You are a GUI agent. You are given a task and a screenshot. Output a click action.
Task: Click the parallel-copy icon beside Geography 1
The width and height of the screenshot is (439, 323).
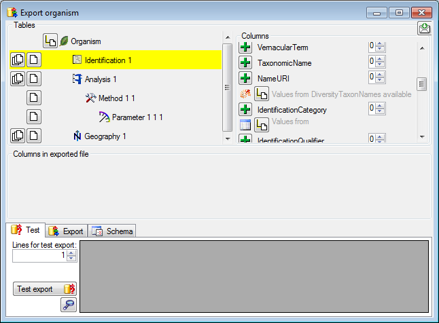pyautogui.click(x=18, y=136)
